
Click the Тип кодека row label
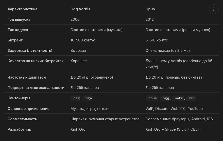[18, 30]
